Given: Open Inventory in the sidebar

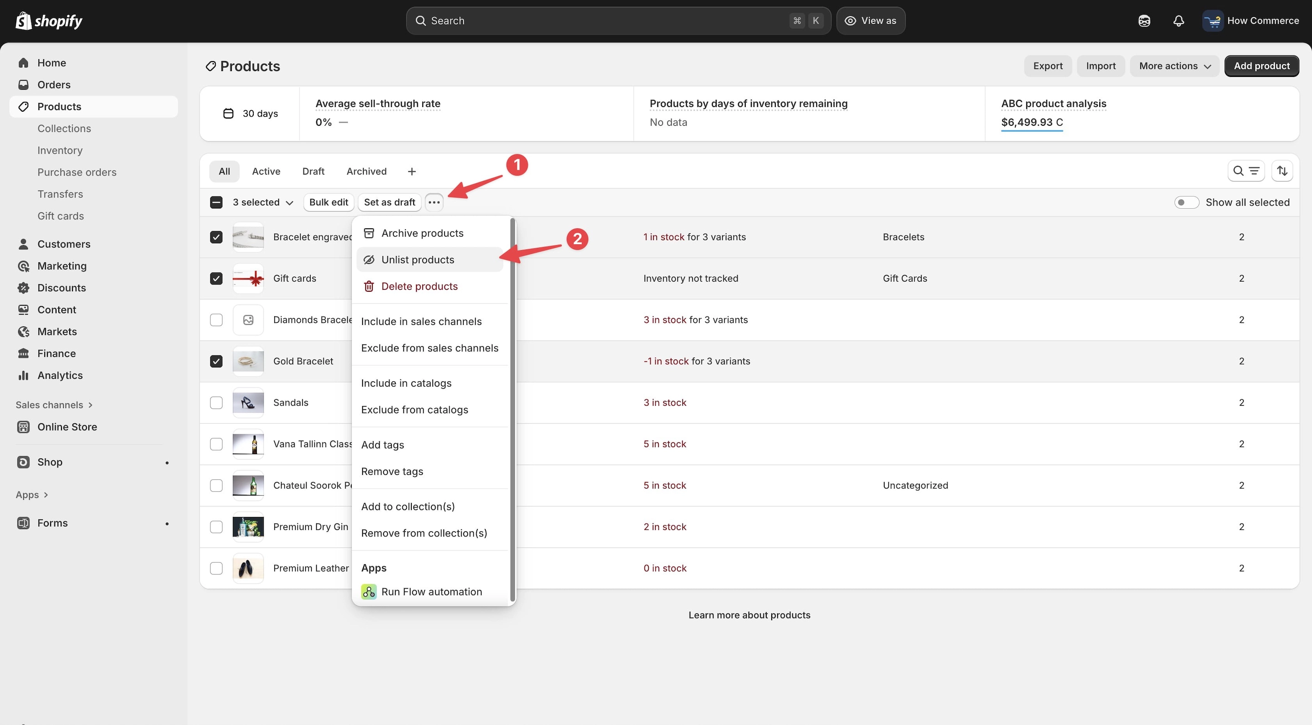Looking at the screenshot, I should coord(60,150).
